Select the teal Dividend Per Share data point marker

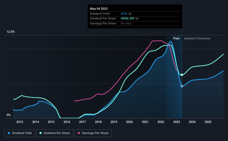[182, 75]
